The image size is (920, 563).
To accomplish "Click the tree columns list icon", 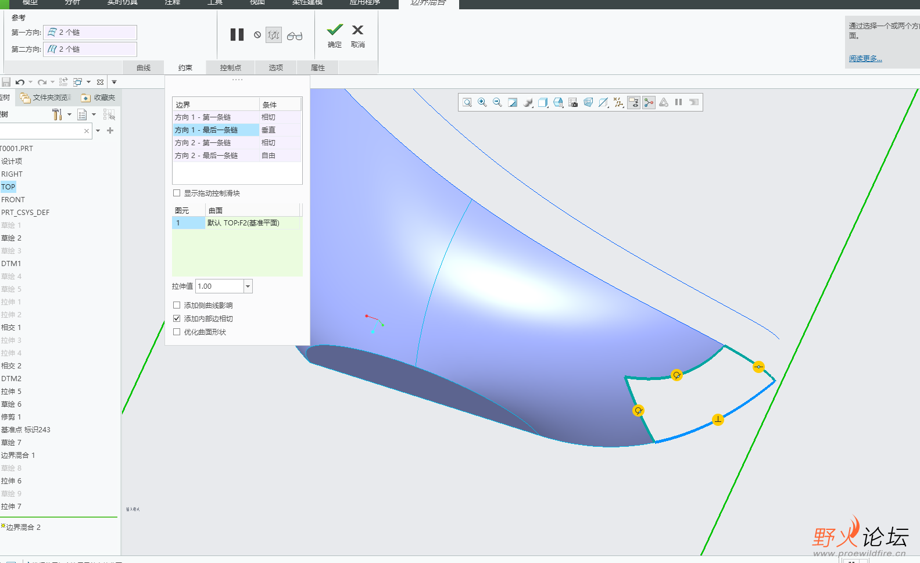I will pyautogui.click(x=82, y=114).
